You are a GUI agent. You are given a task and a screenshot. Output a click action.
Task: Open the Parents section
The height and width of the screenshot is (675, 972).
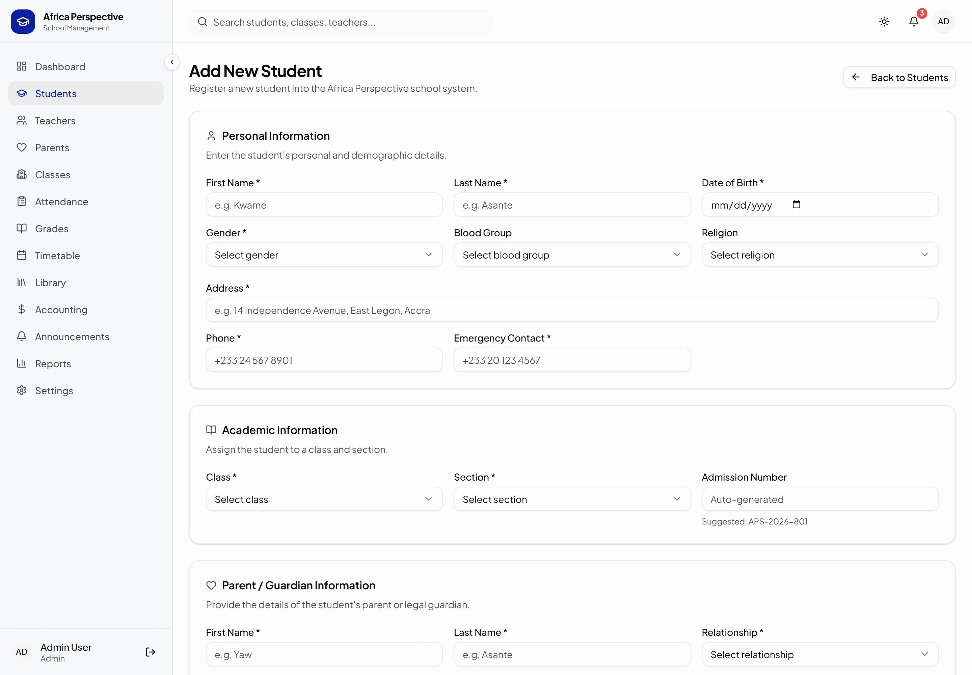point(86,147)
